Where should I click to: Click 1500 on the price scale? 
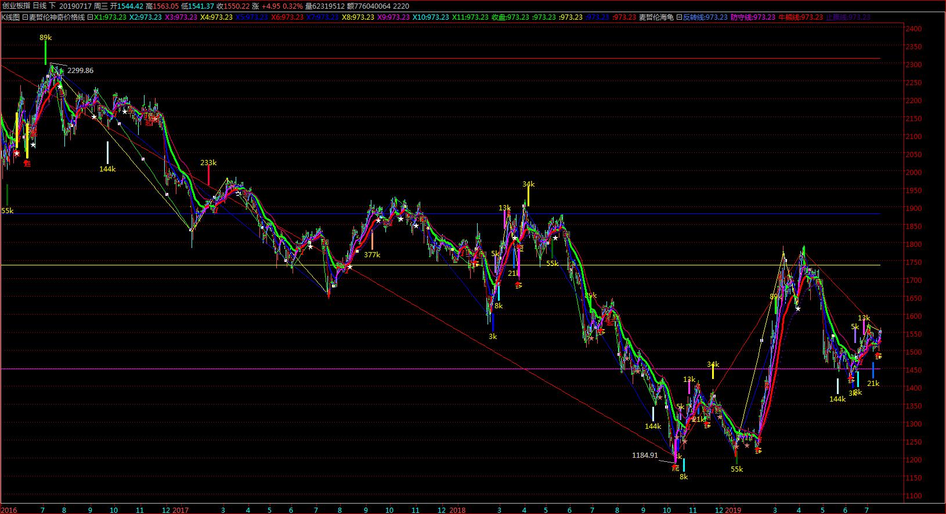(915, 352)
